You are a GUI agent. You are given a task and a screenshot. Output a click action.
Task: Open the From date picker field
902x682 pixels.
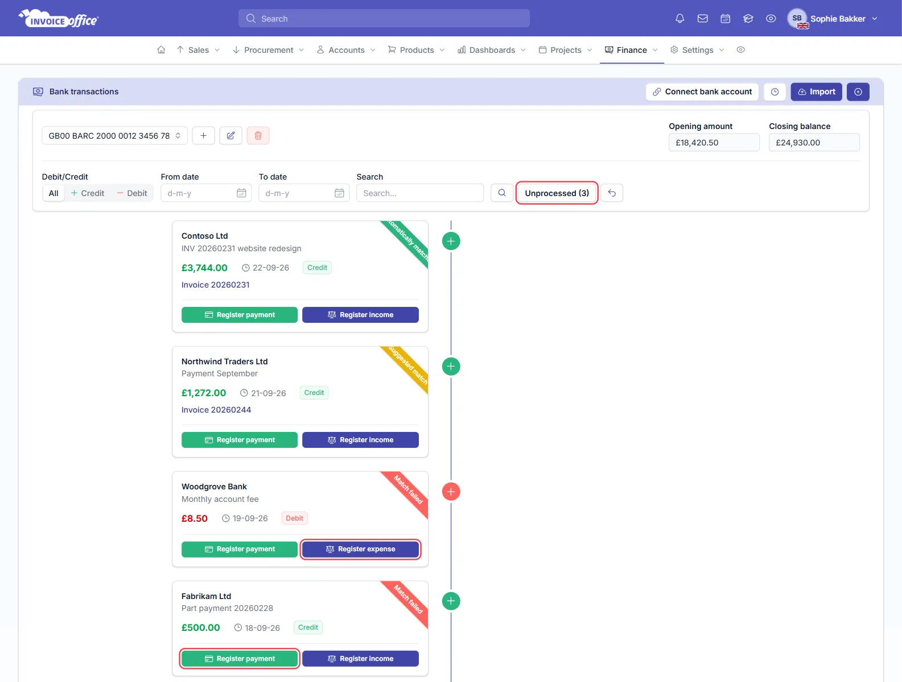pos(206,193)
